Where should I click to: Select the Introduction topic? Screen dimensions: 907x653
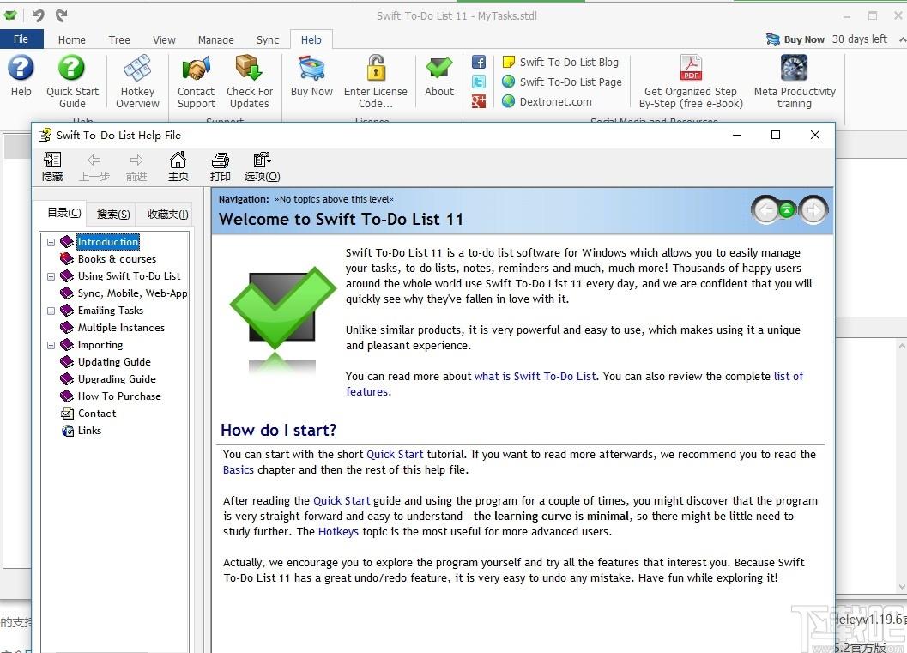[x=108, y=242]
